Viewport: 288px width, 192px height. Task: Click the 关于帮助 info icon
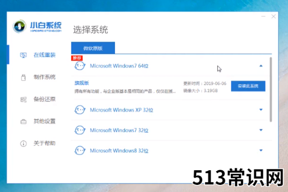[23, 144]
